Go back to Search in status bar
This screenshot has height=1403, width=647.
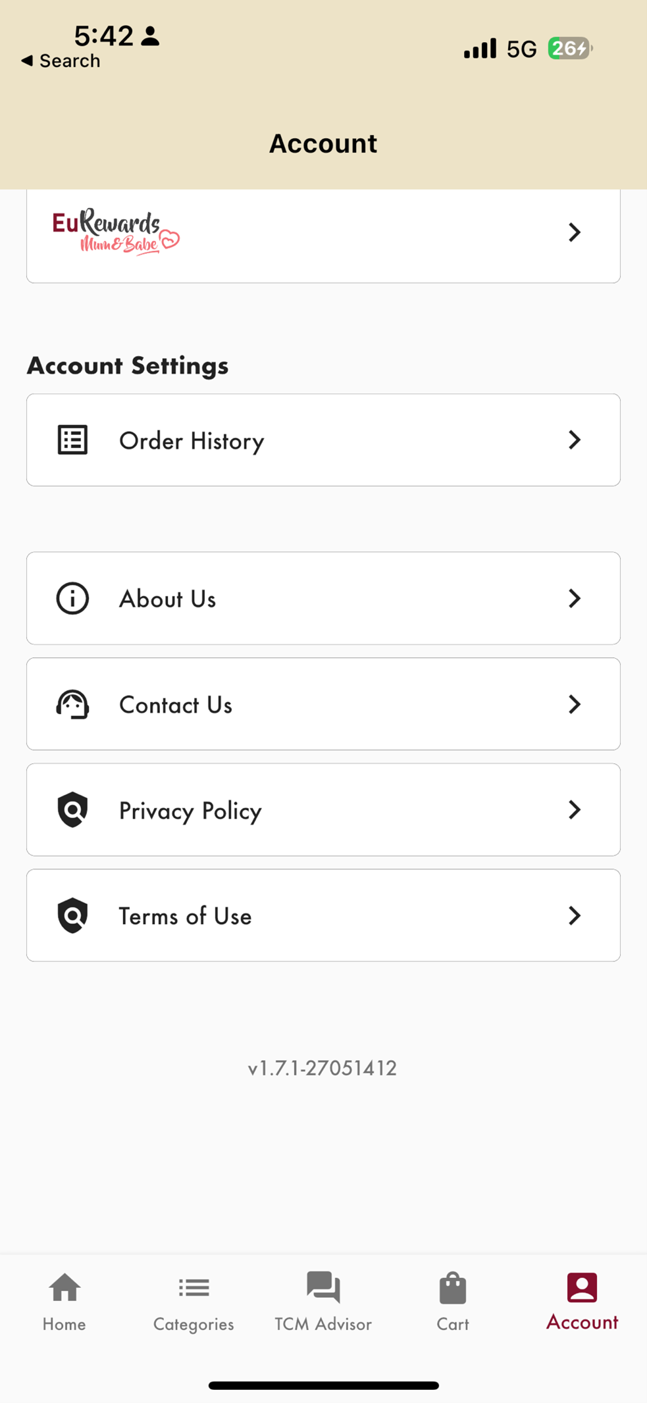point(61,61)
